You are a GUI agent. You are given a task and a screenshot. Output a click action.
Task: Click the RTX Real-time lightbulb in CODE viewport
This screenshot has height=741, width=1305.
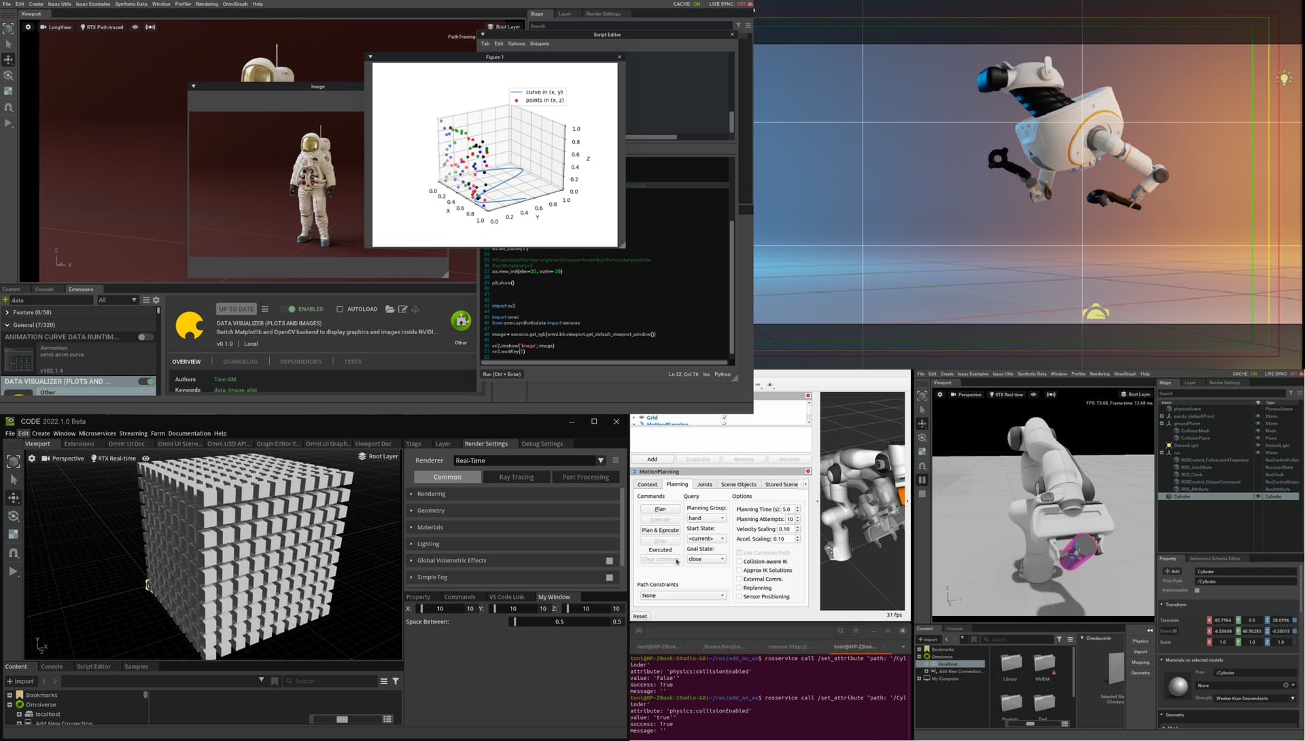94,458
